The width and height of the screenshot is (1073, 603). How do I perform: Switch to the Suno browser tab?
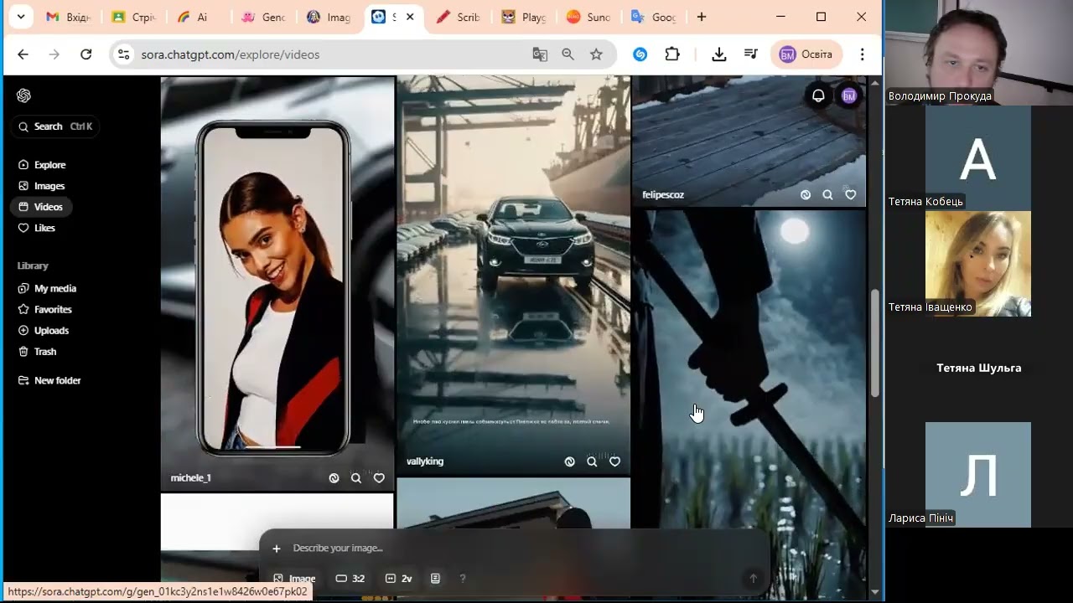pyautogui.click(x=588, y=17)
